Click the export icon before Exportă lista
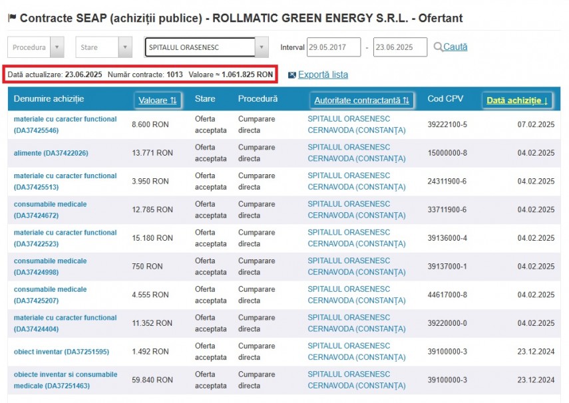This screenshot has width=569, height=403. 291,75
